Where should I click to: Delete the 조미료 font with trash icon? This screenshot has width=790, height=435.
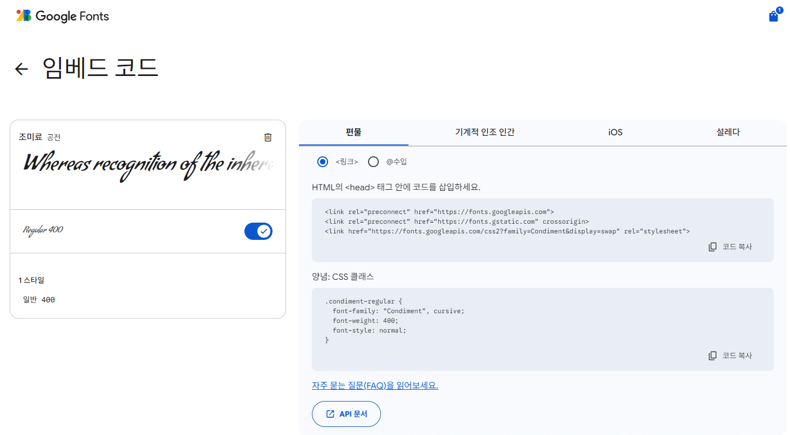pos(268,137)
